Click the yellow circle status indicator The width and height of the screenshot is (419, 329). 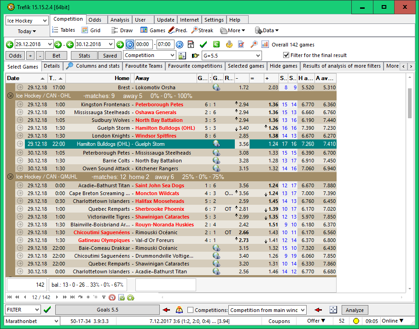pyautogui.click(x=356, y=321)
